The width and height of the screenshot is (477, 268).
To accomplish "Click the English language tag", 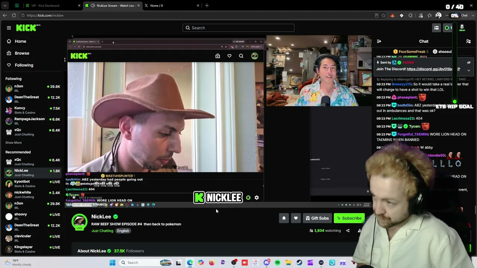I will click(x=123, y=231).
